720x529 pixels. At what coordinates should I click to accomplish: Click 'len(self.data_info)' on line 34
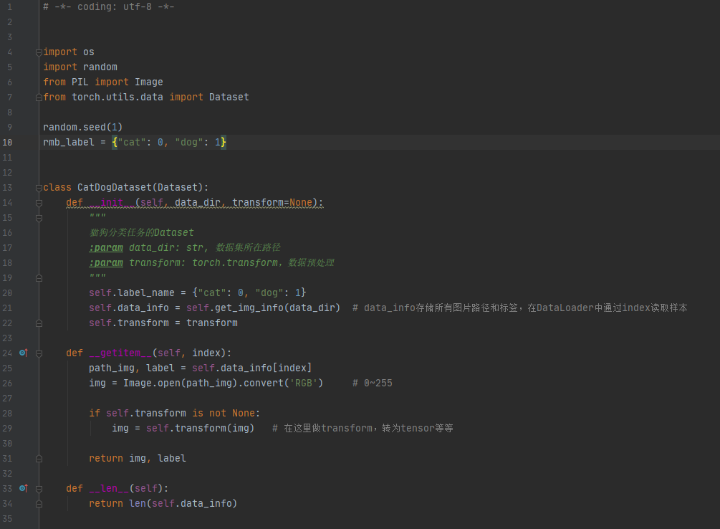(183, 504)
